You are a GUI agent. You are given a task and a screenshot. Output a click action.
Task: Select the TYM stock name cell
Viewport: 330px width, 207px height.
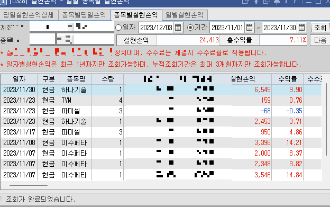[x=76, y=100]
